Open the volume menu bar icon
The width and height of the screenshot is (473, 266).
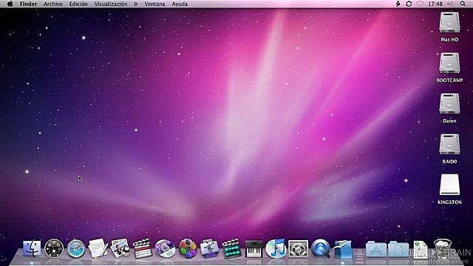[x=450, y=4]
